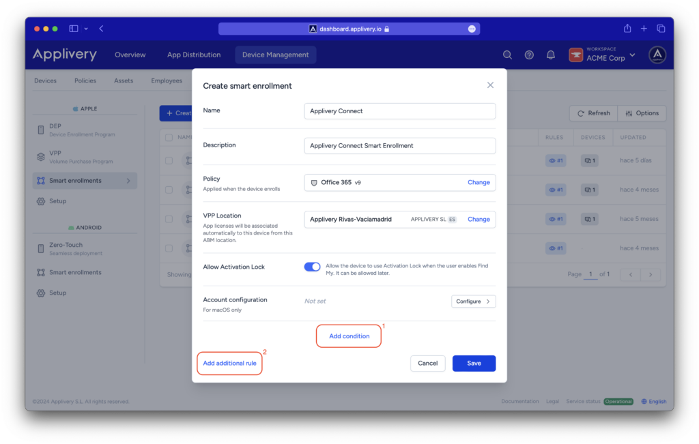699x444 pixels.
Task: Click Zero-Touch device icon
Action: [40, 248]
